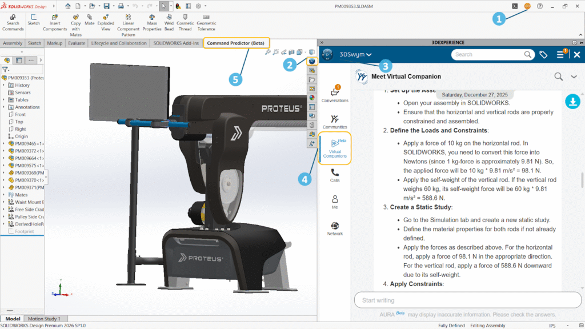This screenshot has height=329, width=585.
Task: Click the green download button in the chat panel
Action: point(572,101)
